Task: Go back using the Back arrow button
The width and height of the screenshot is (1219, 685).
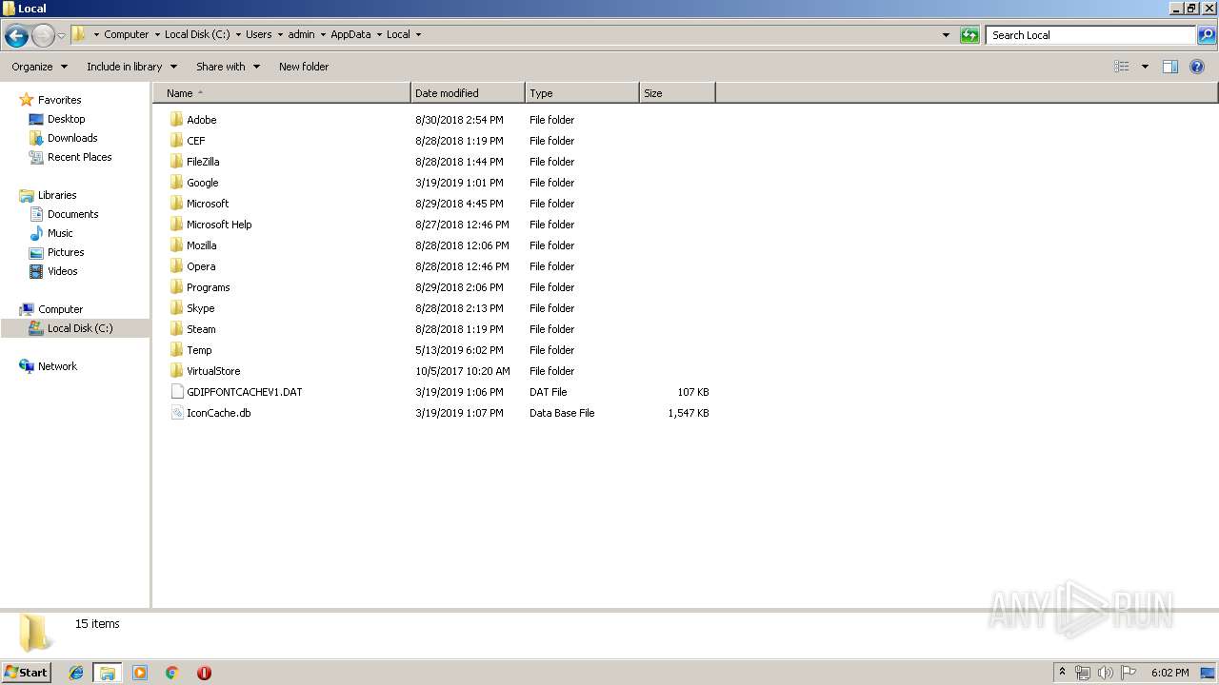Action: pyautogui.click(x=16, y=36)
